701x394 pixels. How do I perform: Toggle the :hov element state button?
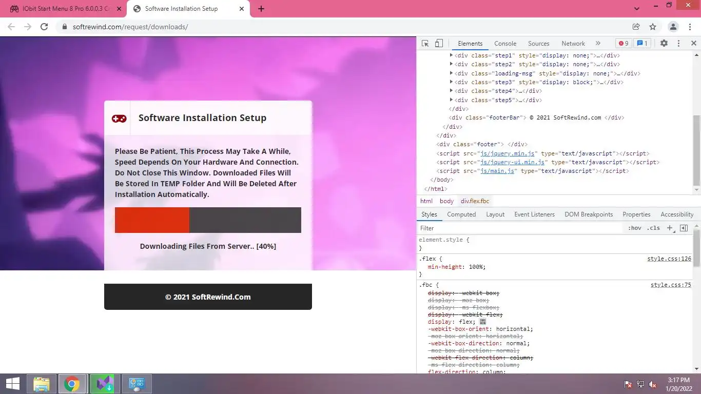(634, 228)
